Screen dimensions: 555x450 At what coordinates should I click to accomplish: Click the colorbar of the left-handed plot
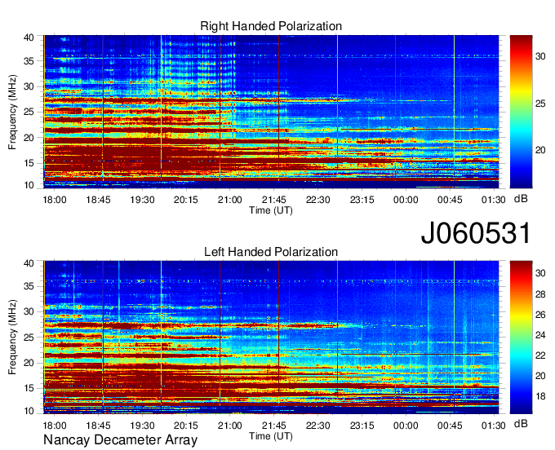click(x=521, y=337)
